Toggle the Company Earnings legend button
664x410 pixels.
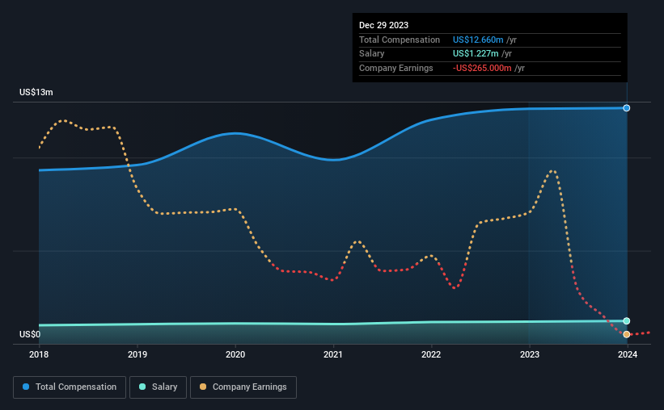(x=243, y=387)
